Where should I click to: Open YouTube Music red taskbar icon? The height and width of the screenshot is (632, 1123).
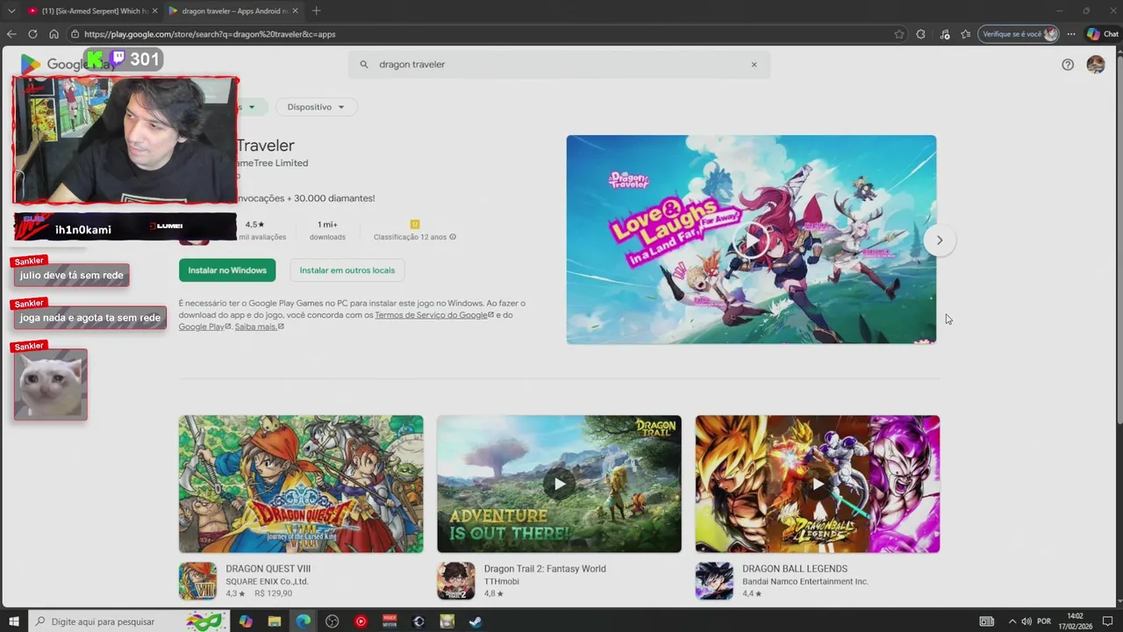coord(361,621)
